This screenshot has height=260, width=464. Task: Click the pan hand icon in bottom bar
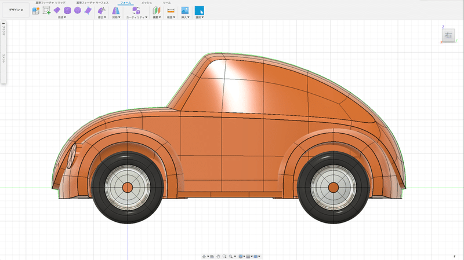point(219,256)
